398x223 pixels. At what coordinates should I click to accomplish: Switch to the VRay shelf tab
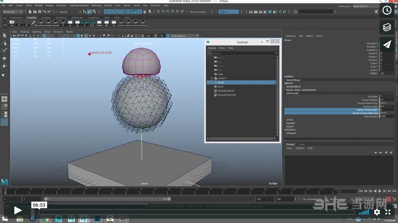107,18
